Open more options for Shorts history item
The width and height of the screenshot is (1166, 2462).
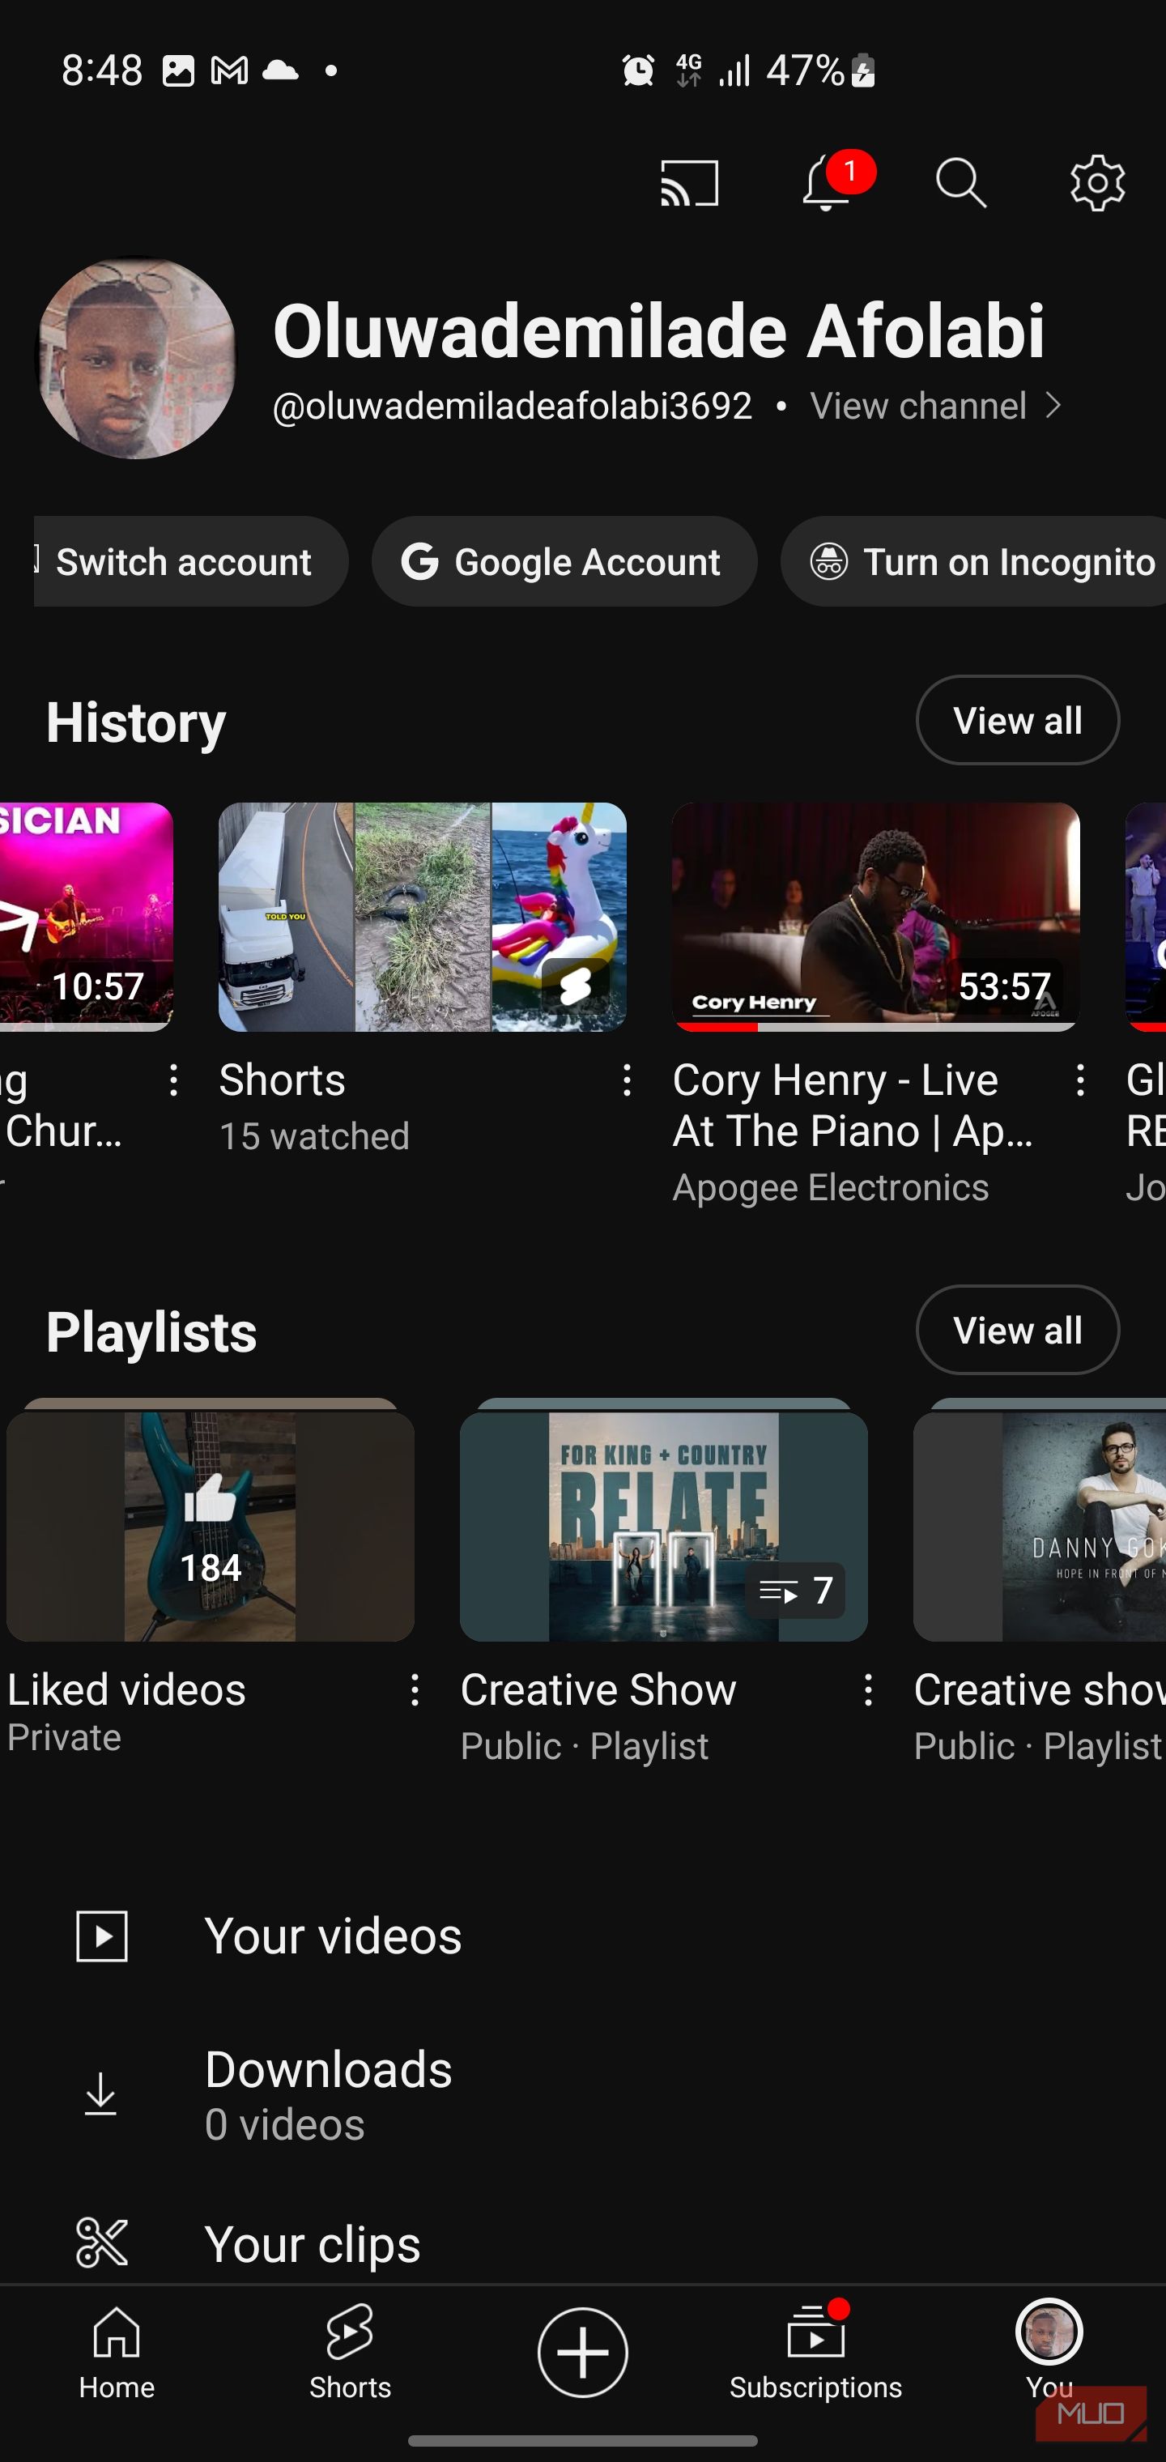pos(627,1081)
